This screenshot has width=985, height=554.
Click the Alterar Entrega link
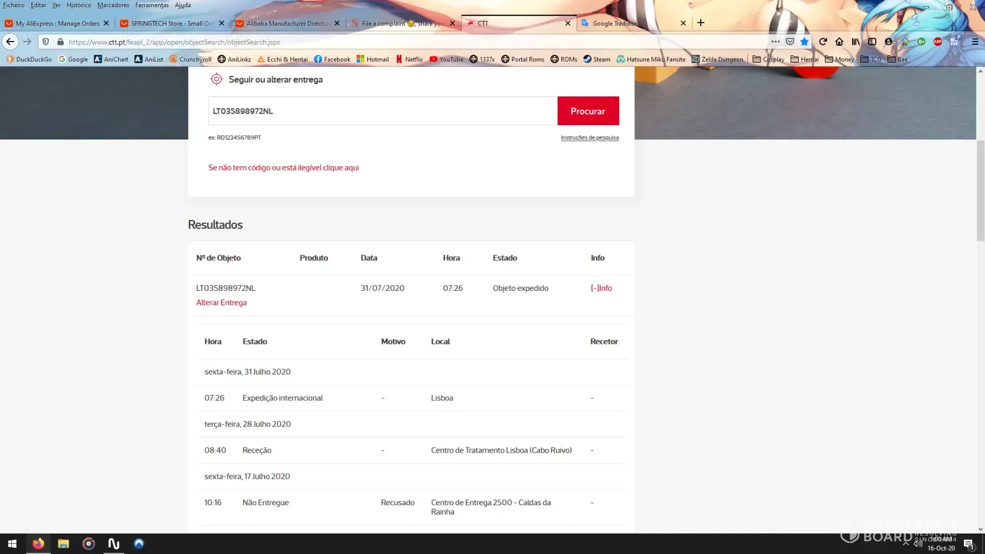pos(221,302)
